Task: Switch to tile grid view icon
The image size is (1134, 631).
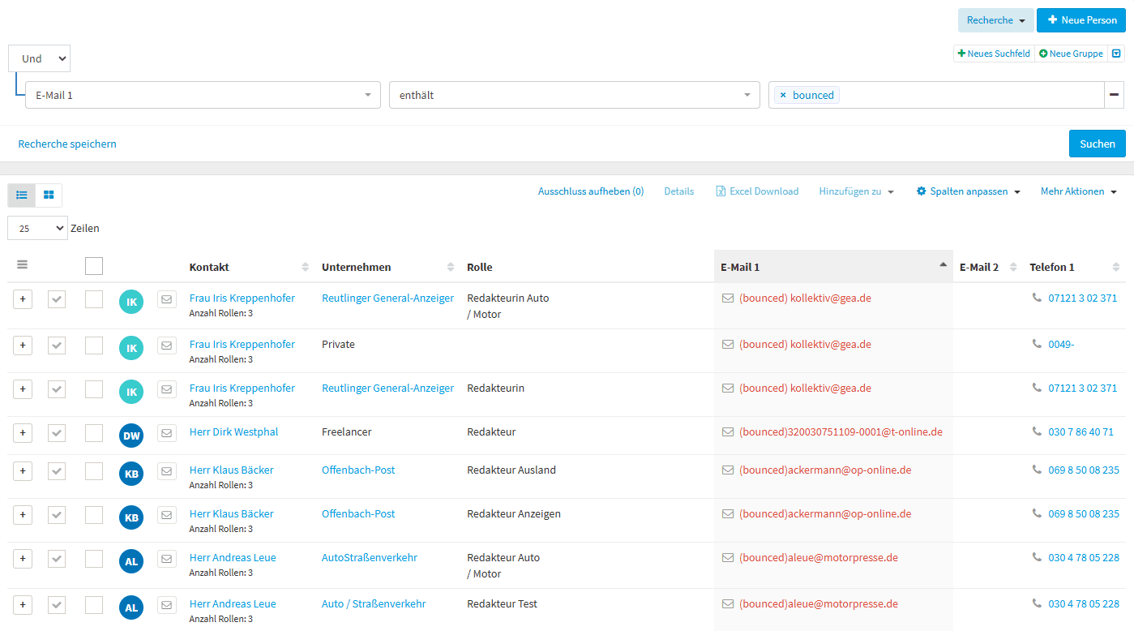Action: pyautogui.click(x=49, y=195)
